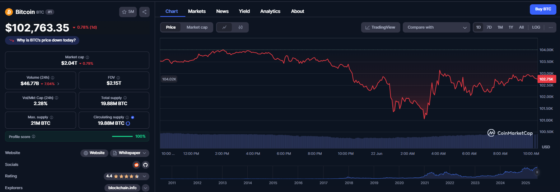Click the Volume (24h) info icon
Screen dimensions: 560x192
(53, 78)
